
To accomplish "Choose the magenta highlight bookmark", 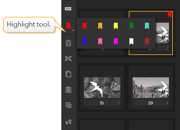I will [116, 41].
